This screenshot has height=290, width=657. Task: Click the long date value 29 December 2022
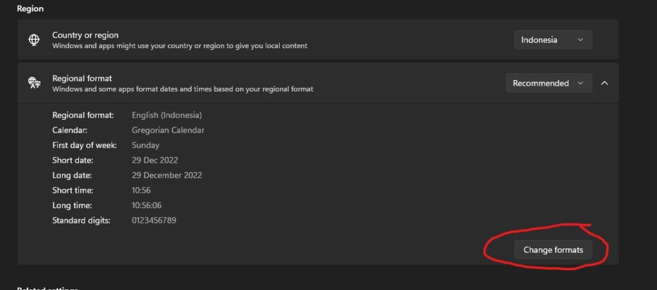point(167,175)
